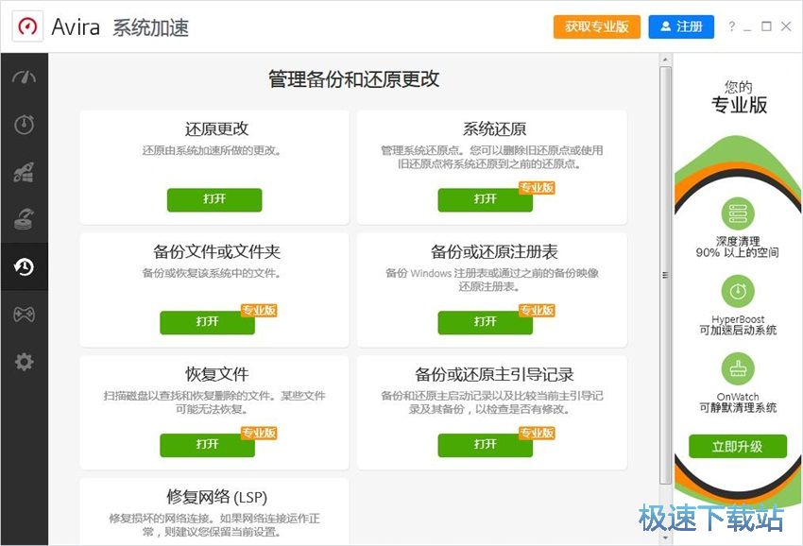Open the rocket Windows speed-up sidebar icon
803x546 pixels.
click(x=24, y=172)
